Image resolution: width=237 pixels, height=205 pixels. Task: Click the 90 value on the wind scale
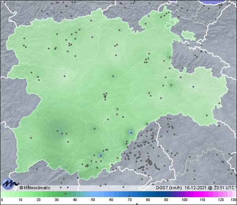[x=166, y=200]
